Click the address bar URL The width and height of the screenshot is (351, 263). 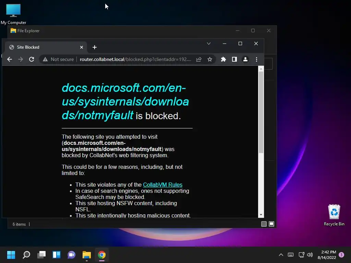coord(135,59)
